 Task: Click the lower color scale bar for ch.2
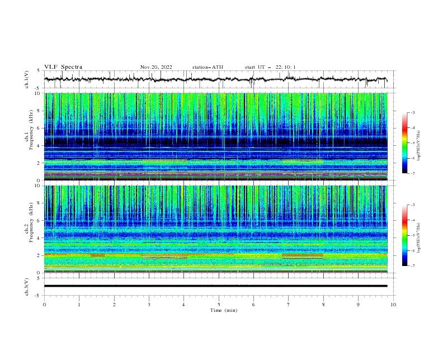pos(405,235)
